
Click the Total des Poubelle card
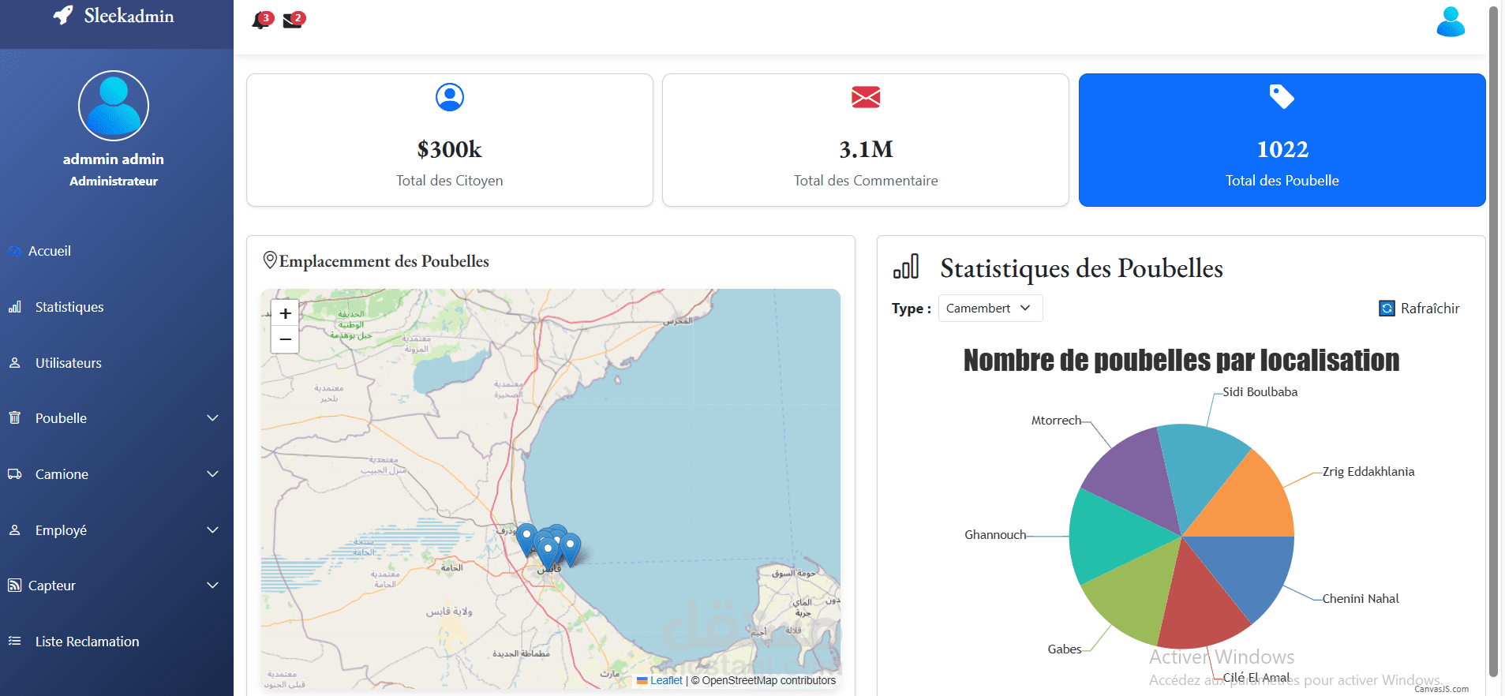click(x=1282, y=140)
